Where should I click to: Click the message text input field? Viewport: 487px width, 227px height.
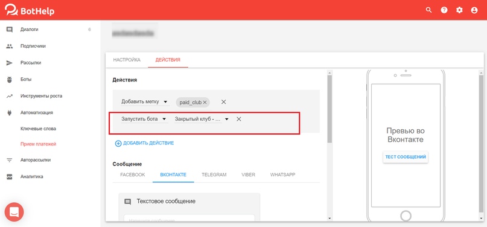coord(189,218)
